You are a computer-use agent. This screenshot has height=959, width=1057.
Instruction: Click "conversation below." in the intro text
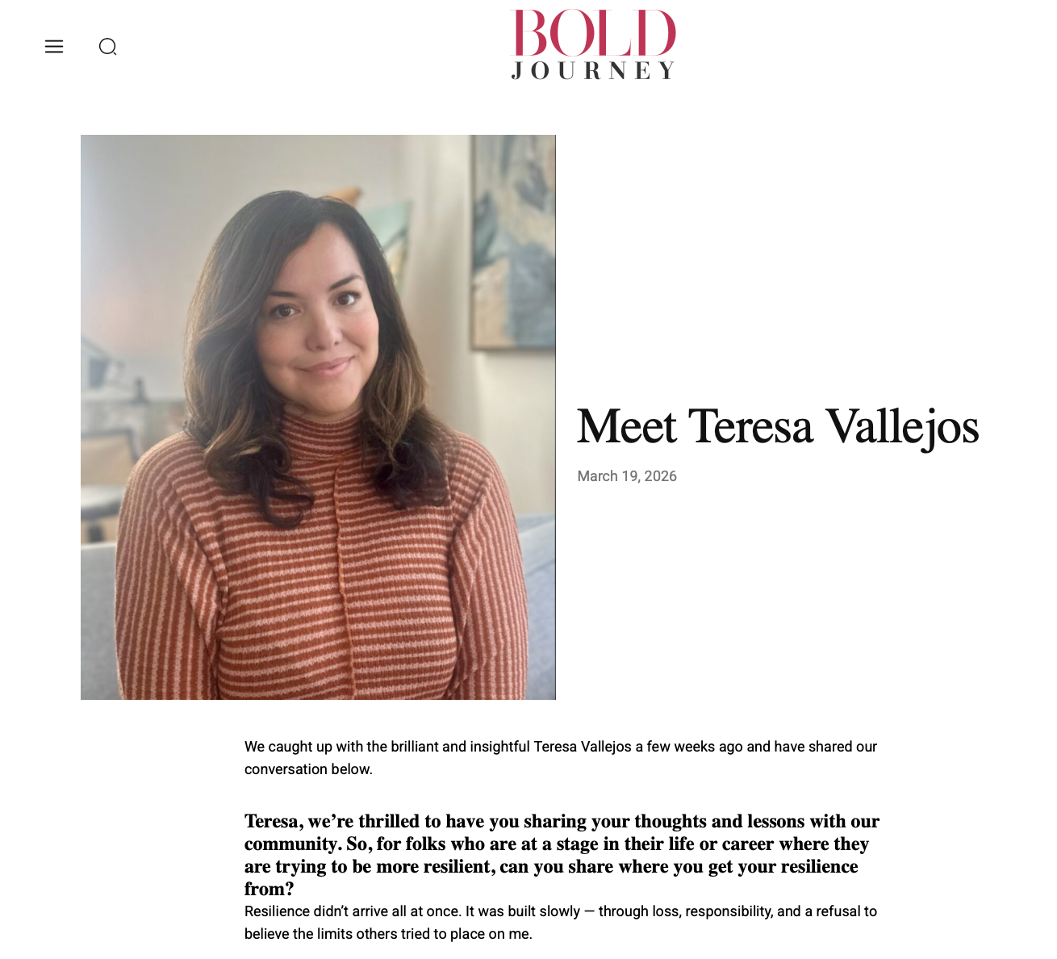[x=308, y=769]
